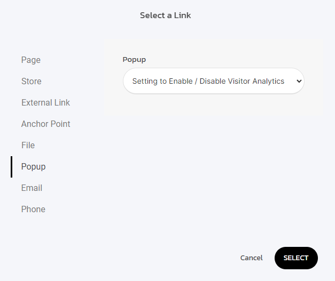Switch to the Page link type
Screen dimensions: 335x281
(x=31, y=60)
